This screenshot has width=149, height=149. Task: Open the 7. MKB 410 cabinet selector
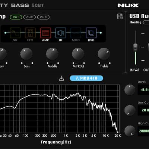pos(86,78)
